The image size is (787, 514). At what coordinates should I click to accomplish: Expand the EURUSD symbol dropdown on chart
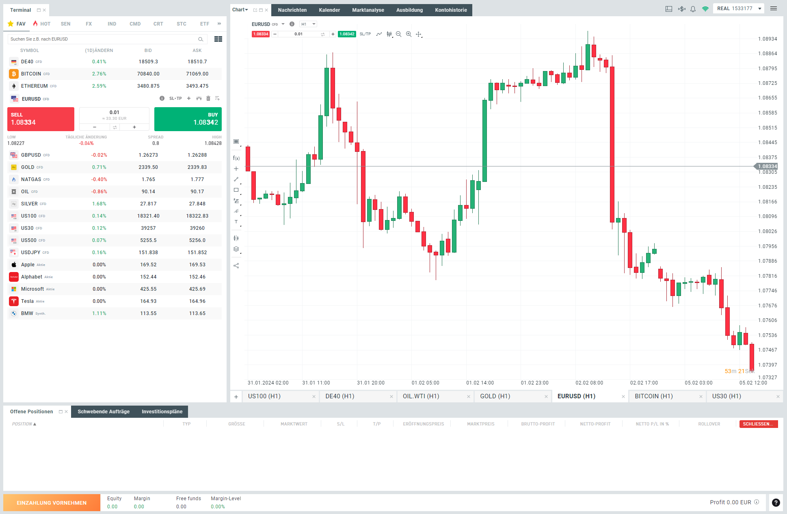click(283, 24)
